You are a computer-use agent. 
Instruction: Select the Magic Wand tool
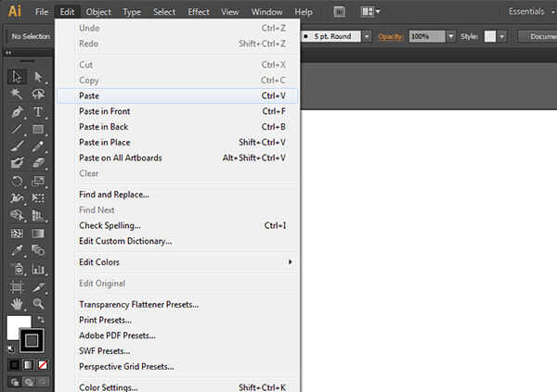coord(17,94)
